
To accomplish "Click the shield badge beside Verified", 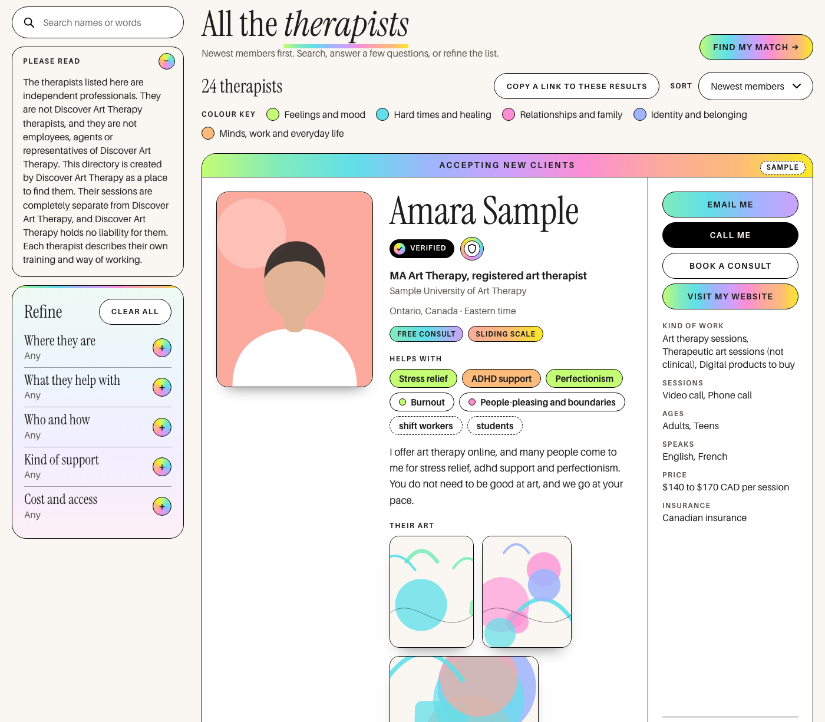I will click(x=472, y=249).
